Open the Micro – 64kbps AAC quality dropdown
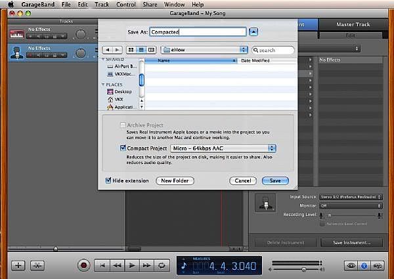Viewport: 394px width, 279px height. point(223,148)
